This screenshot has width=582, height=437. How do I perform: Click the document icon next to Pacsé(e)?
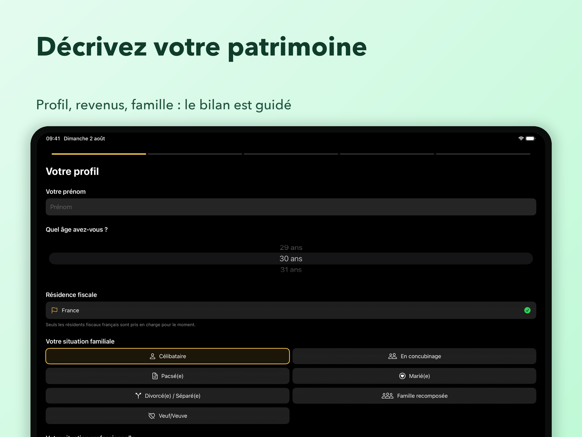point(155,376)
